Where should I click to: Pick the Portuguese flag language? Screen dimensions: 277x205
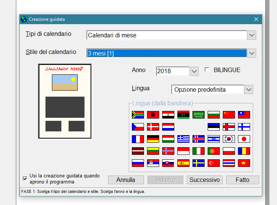point(214,151)
